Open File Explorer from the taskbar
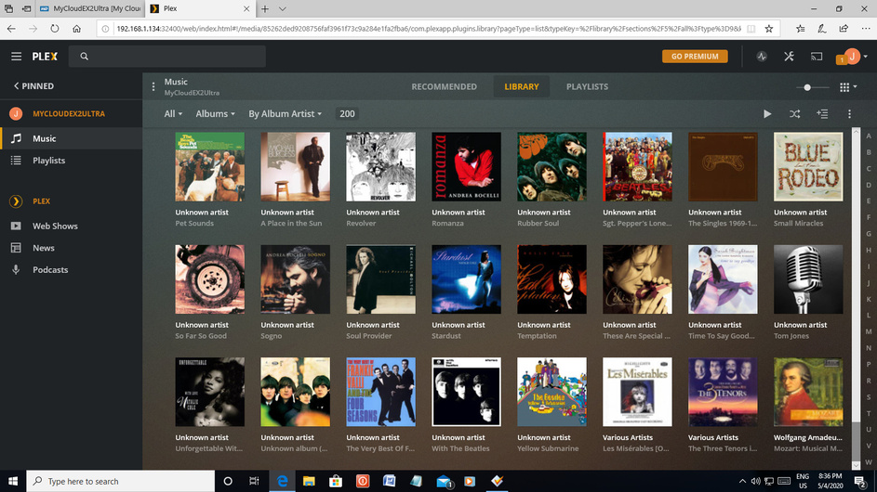 (309, 481)
